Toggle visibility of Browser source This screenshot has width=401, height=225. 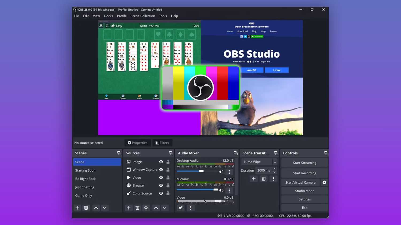pos(161,185)
